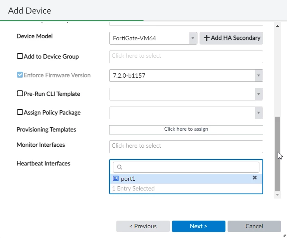Click the search magnifier icon in Heartbeat Interfaces
Screen dimensions: 287x238
tap(120, 167)
